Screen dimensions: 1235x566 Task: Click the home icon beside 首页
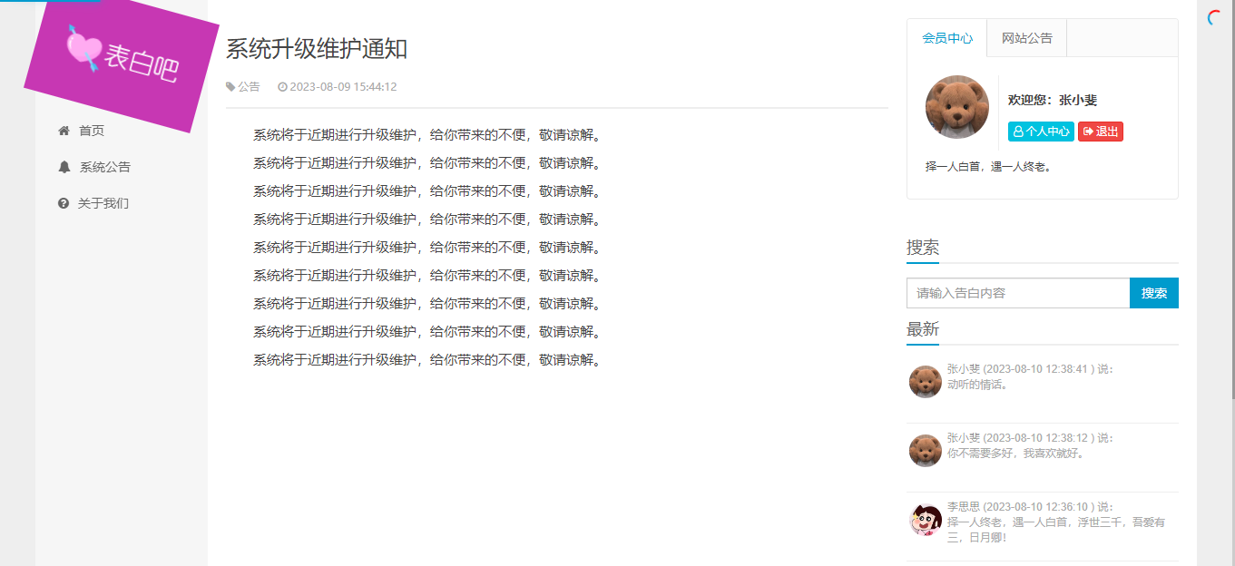64,131
